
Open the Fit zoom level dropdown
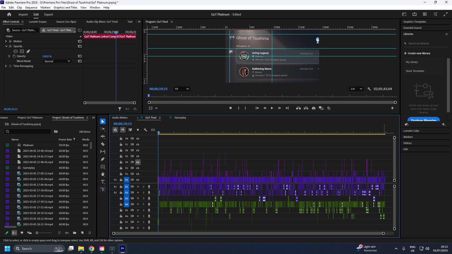pos(182,89)
